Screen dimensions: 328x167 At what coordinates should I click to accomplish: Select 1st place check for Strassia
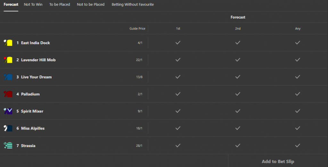(178, 146)
